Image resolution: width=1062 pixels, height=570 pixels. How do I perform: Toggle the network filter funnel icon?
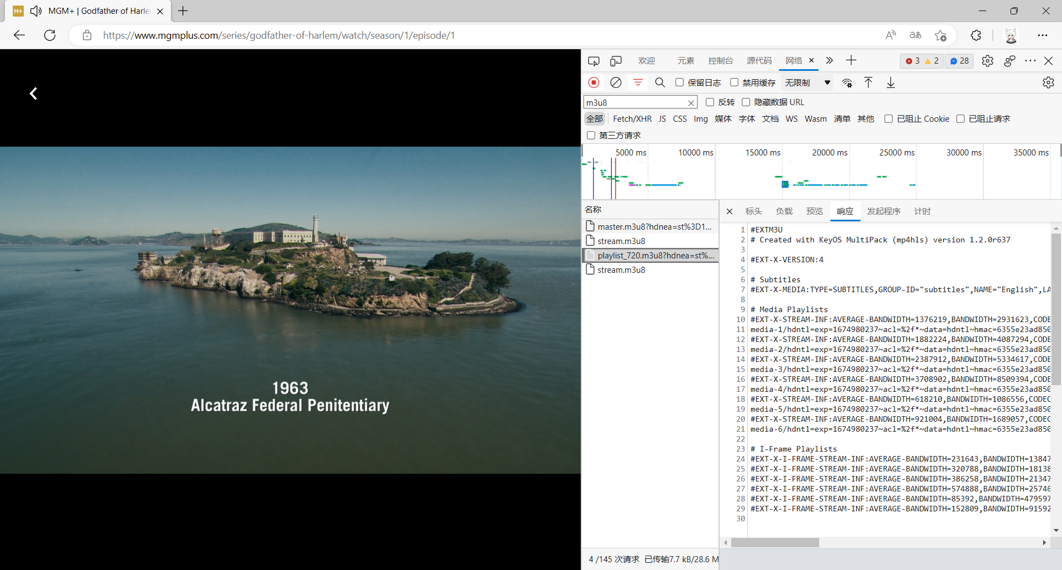pos(638,82)
